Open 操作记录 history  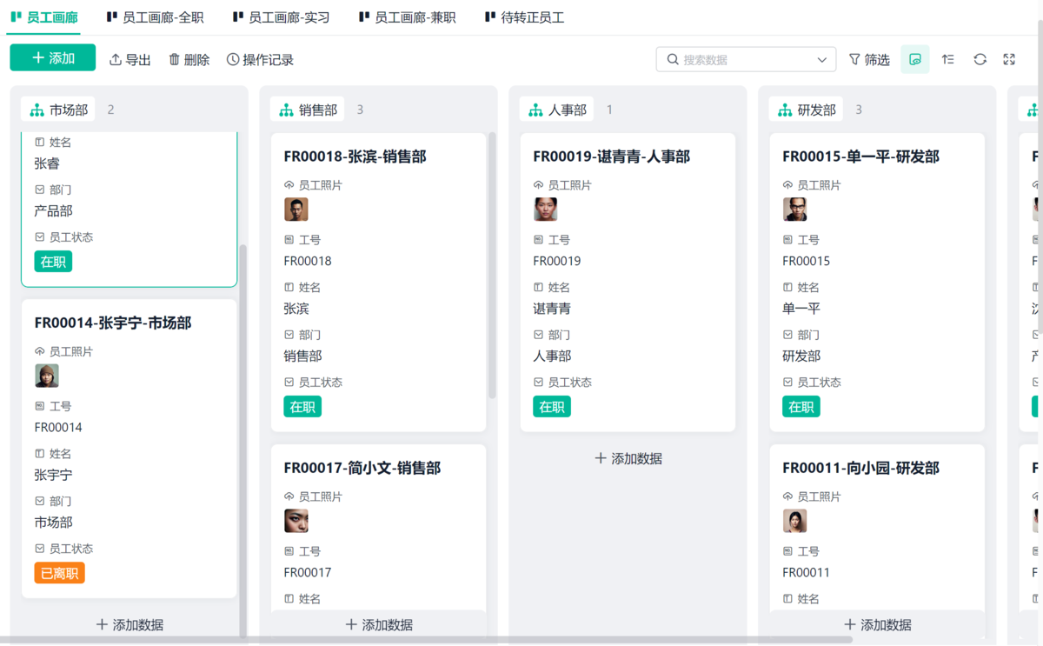(x=260, y=59)
